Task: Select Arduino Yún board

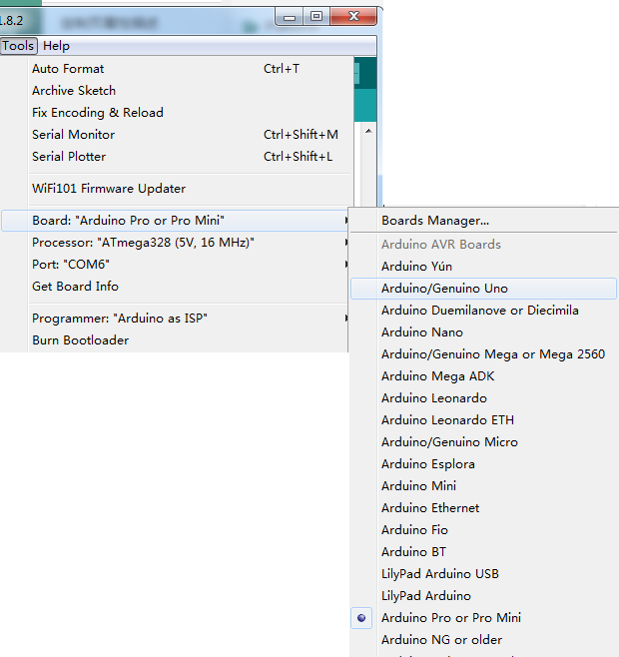Action: click(483, 267)
